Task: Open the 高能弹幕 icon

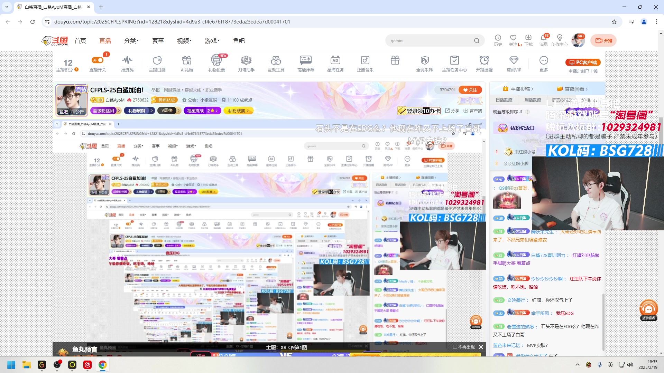Action: click(x=306, y=64)
